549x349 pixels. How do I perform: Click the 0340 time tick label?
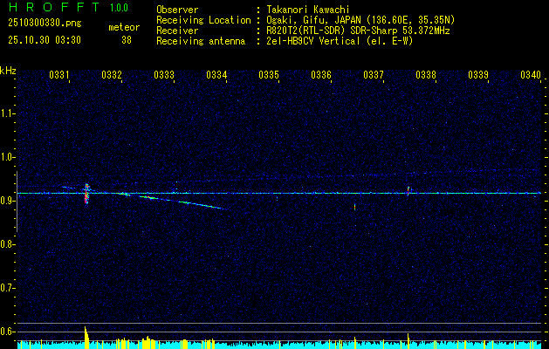tap(531, 74)
